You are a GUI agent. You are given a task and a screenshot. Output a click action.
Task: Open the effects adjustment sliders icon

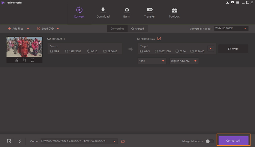click(32, 60)
